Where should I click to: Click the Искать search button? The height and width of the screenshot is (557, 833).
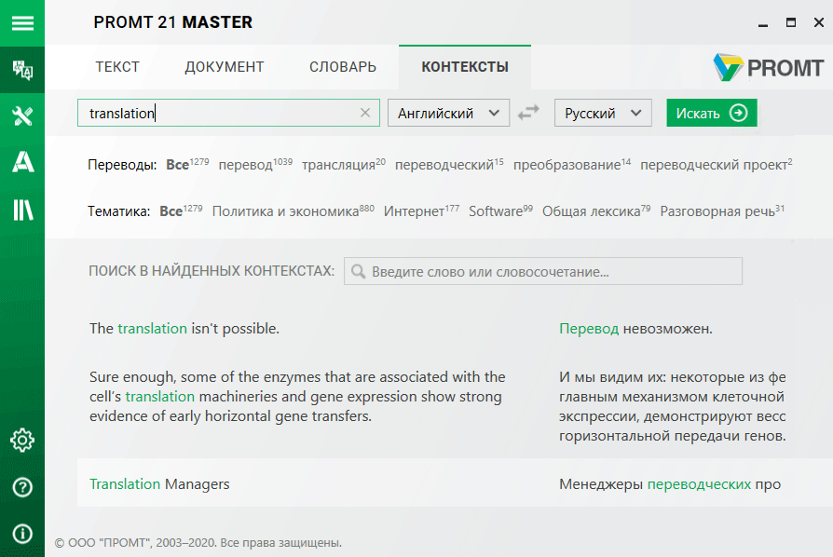pyautogui.click(x=712, y=113)
